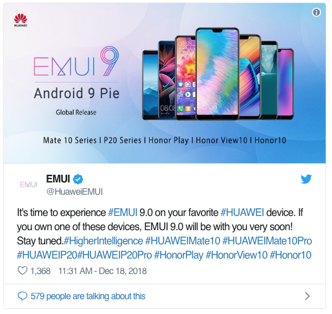Follow the #HUAWEIMate10Pro hashtag link

coord(267,241)
